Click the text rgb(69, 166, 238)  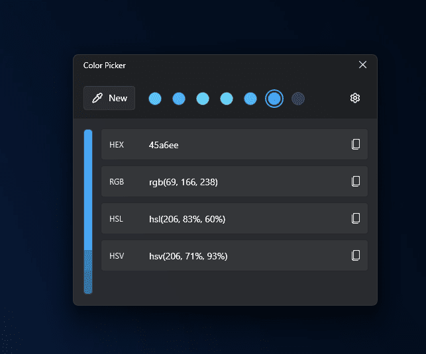pyautogui.click(x=184, y=182)
